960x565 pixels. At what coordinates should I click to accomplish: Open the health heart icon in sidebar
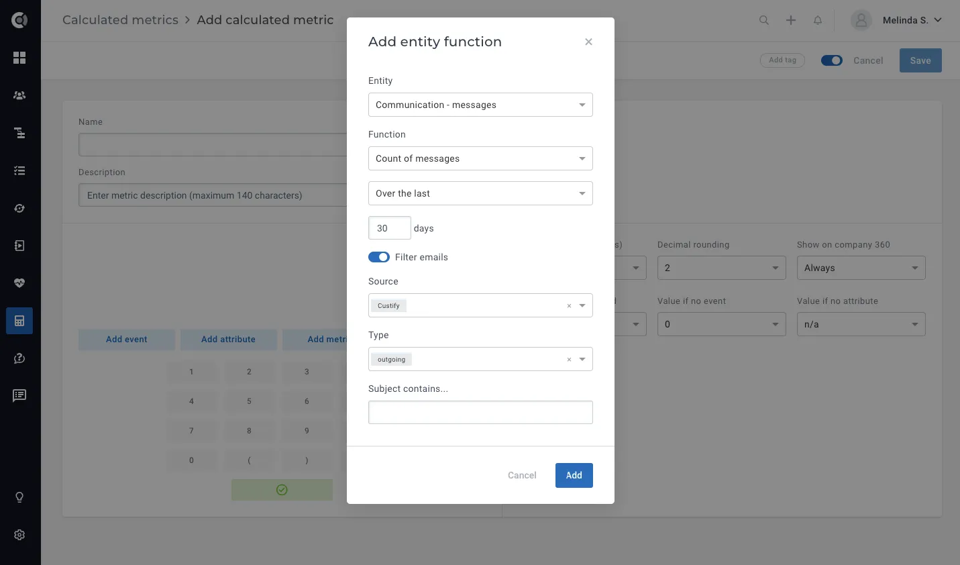click(19, 283)
